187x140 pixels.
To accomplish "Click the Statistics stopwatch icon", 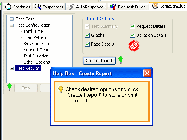I will click(x=8, y=7).
